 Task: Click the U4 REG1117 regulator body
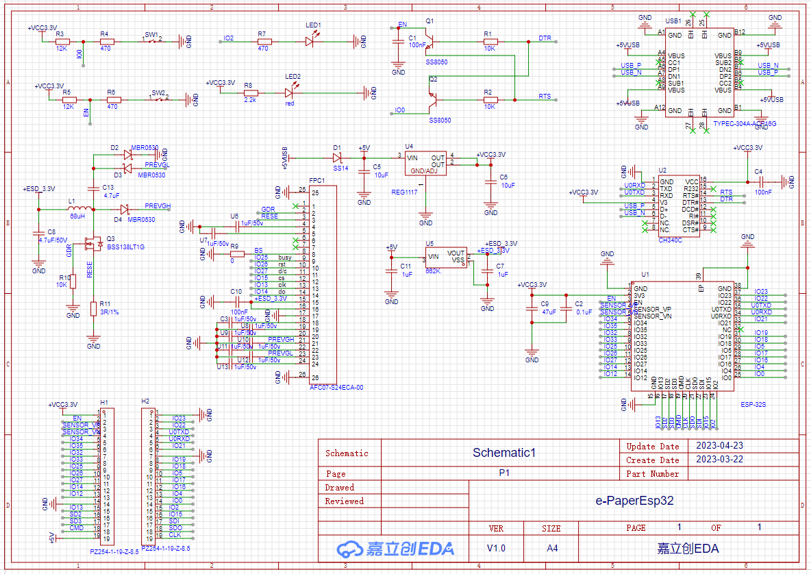pos(425,164)
